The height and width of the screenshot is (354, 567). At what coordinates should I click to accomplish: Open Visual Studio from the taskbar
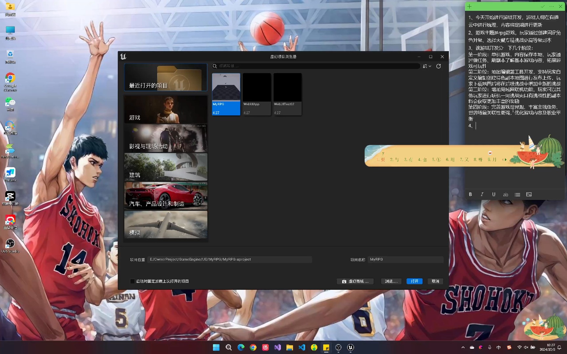pos(278,347)
